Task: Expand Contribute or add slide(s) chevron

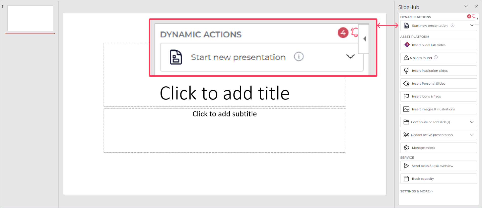Action: pos(472,122)
